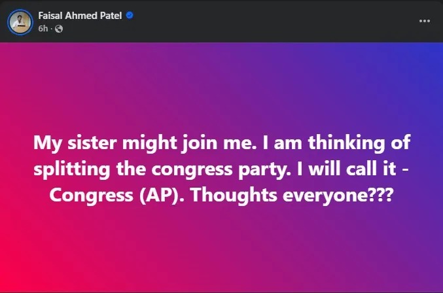Click the globe Public privacy icon

click(x=60, y=29)
